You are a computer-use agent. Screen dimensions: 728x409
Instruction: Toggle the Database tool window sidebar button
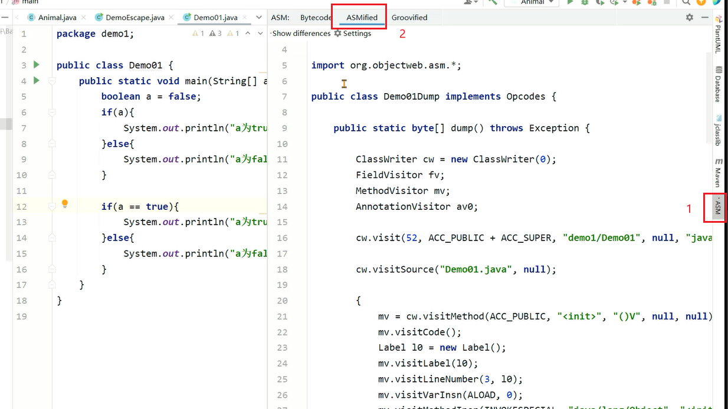[x=718, y=84]
